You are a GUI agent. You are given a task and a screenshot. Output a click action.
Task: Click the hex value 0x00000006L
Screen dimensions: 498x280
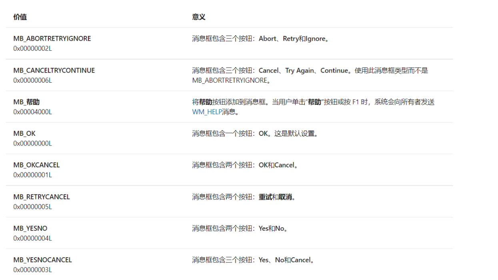click(x=32, y=80)
